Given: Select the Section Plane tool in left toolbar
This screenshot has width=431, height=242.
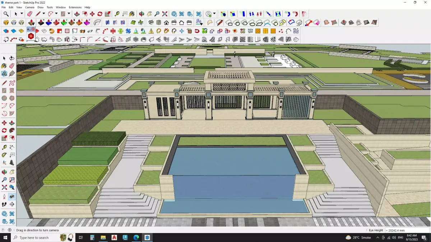Looking at the screenshot, I should pyautogui.click(x=12, y=204).
